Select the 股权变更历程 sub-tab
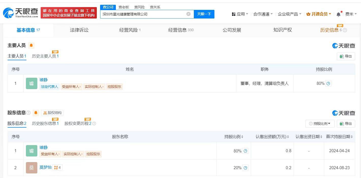361x178 pixels. tap(78, 124)
